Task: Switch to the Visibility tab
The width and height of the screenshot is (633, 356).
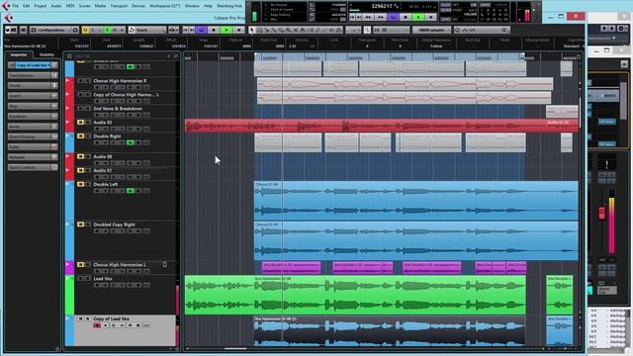Action: 46,54
